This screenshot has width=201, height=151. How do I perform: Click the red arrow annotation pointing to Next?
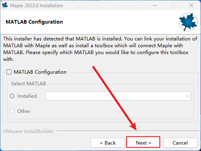(x=115, y=98)
